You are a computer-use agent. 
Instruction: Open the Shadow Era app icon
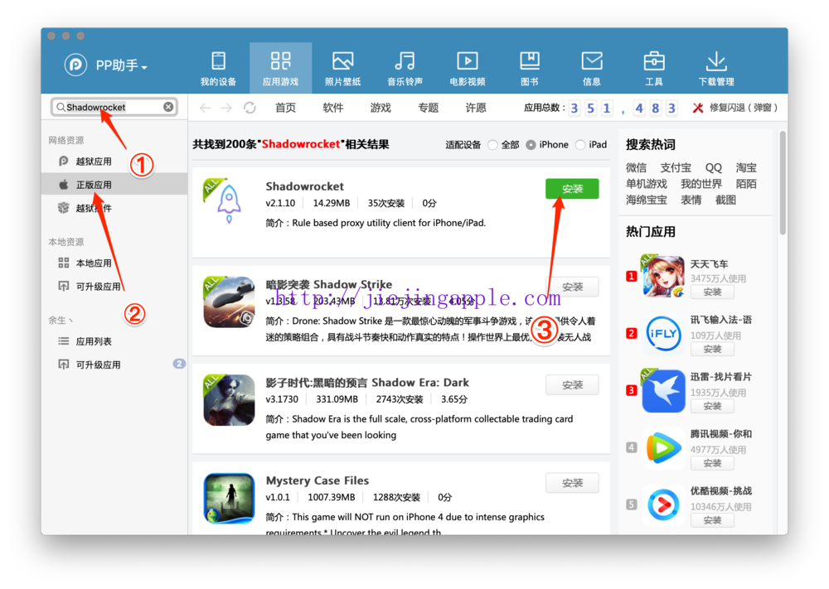pos(229,400)
